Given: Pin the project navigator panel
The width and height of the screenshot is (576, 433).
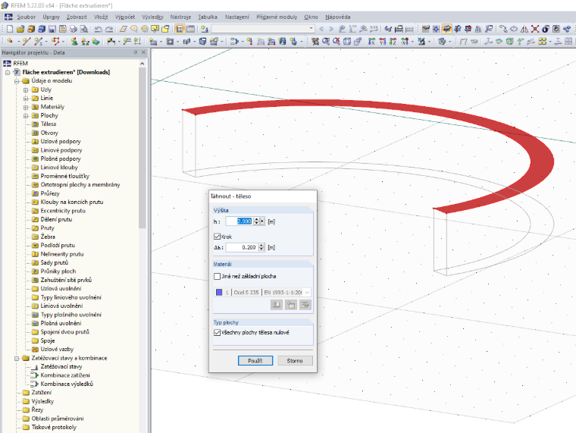Looking at the screenshot, I should (x=136, y=52).
